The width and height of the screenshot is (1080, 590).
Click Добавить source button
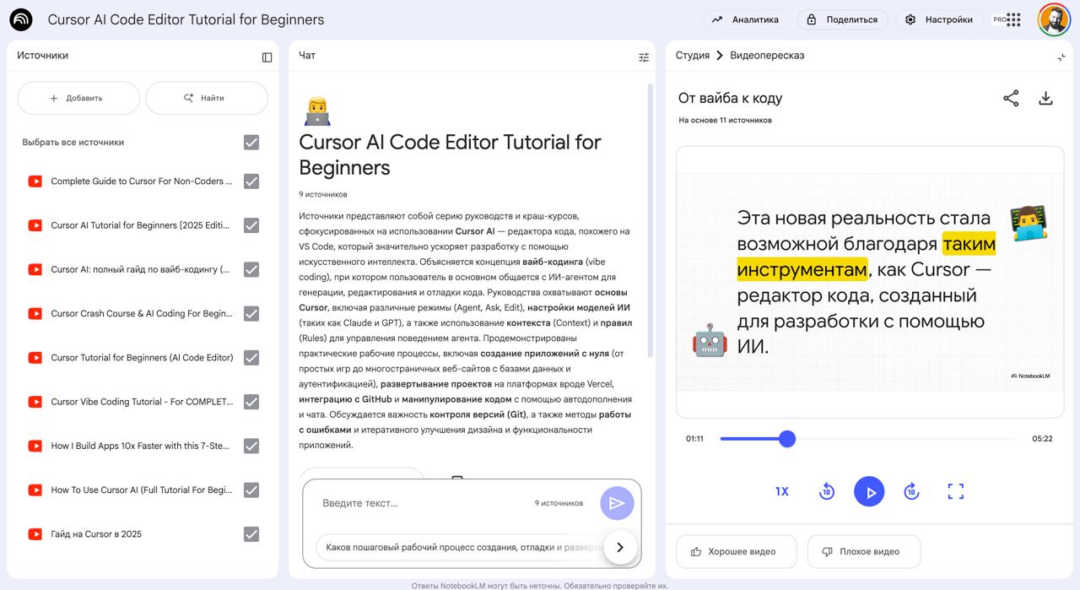[78, 98]
